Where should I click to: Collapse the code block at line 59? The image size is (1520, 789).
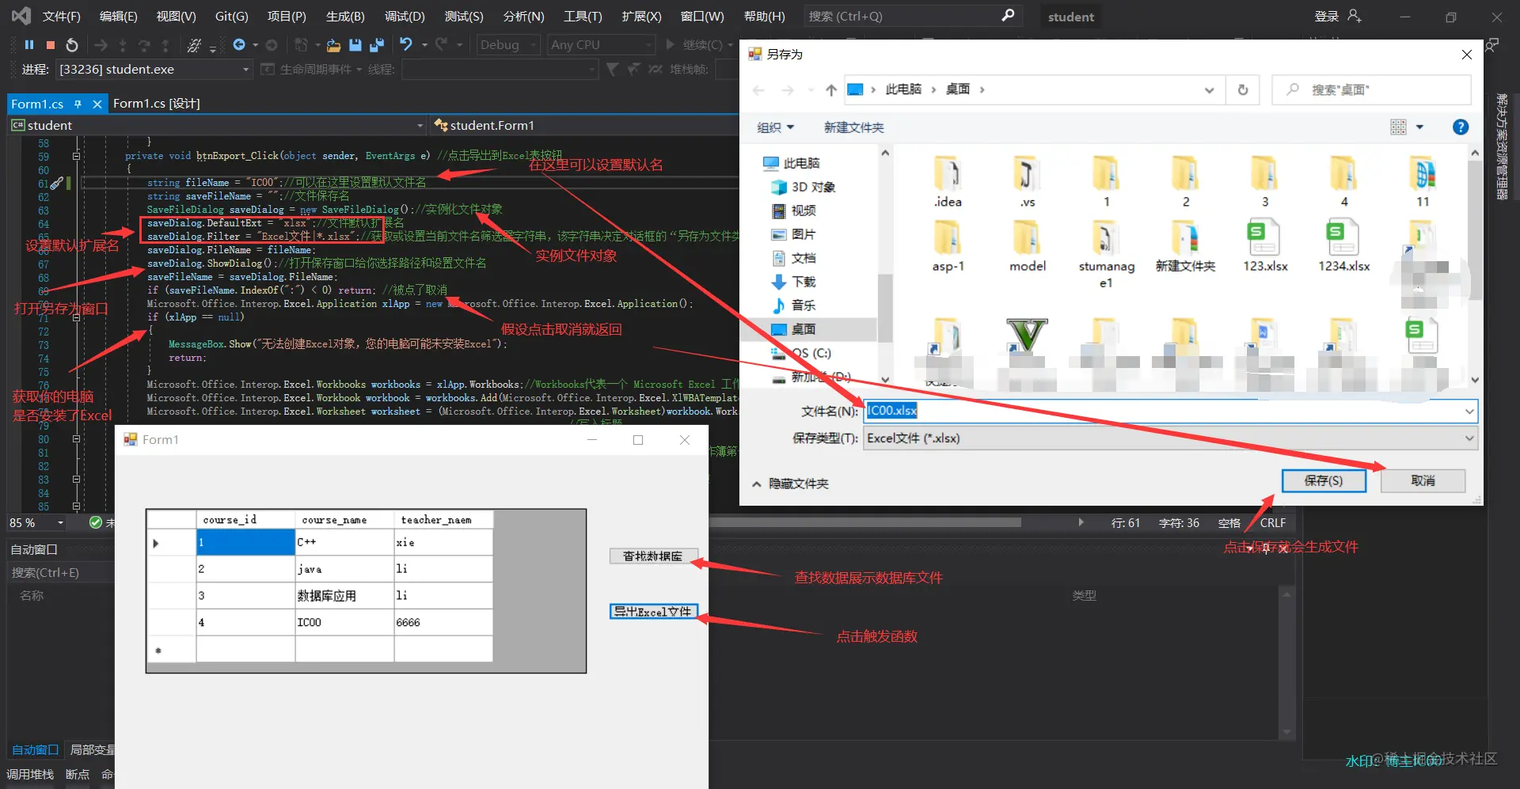(77, 157)
